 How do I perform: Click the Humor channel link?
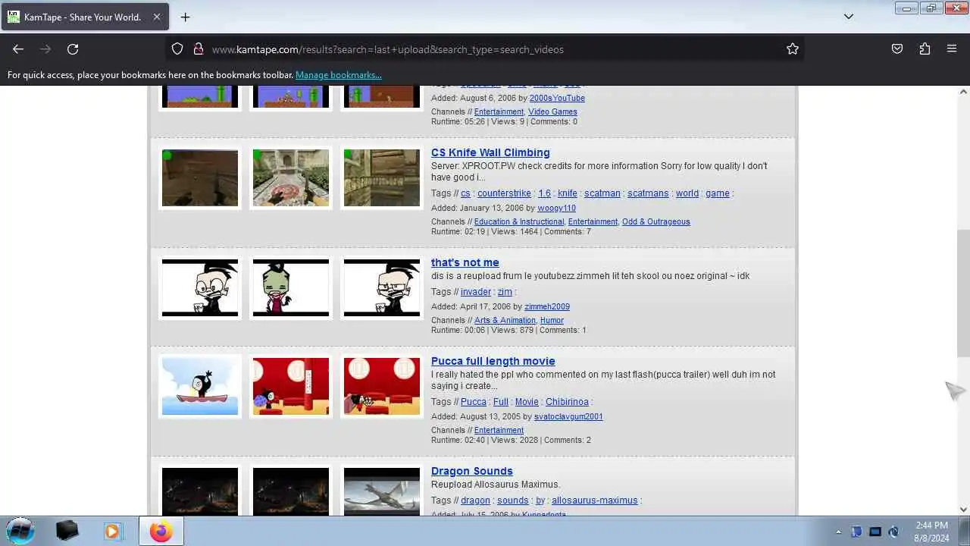[552, 321]
